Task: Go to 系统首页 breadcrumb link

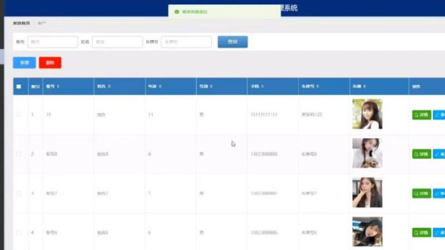Action: click(x=21, y=23)
